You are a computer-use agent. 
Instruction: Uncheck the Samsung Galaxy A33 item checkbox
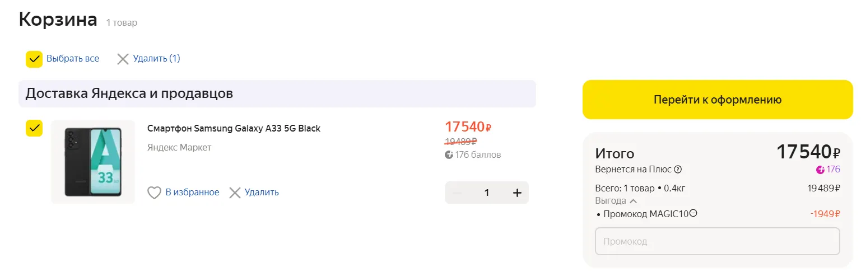tap(34, 128)
